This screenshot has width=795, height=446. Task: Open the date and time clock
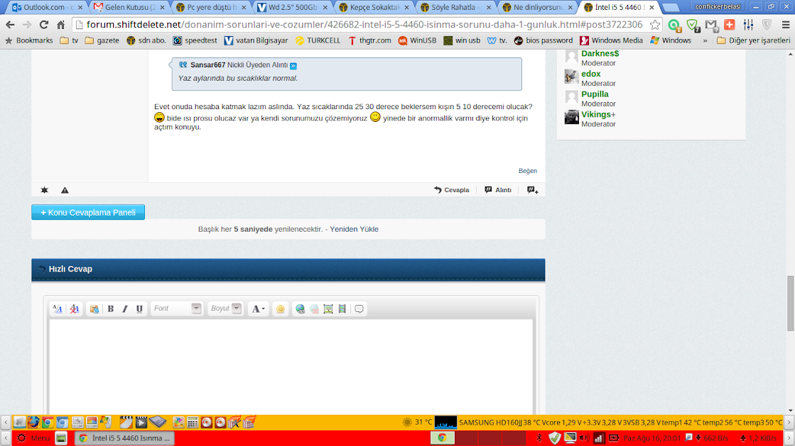652,438
